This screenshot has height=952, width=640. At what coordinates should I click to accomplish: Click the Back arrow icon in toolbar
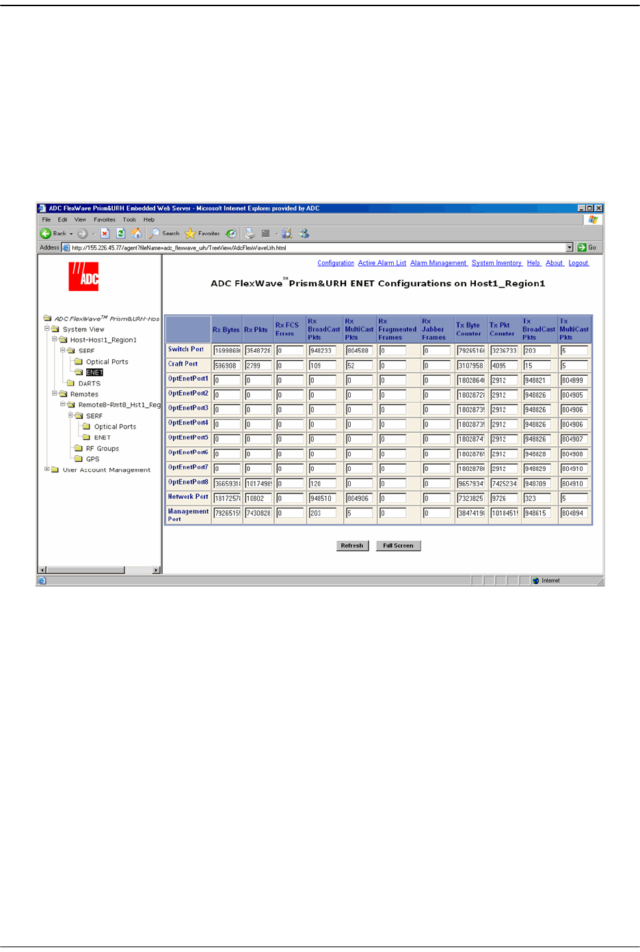click(46, 234)
